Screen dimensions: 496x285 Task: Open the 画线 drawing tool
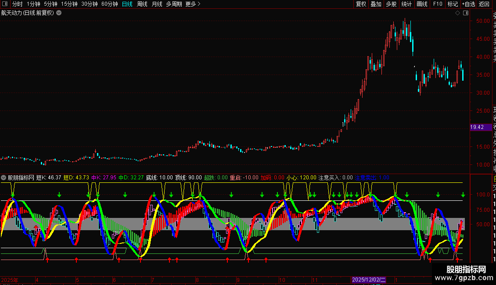point(422,4)
